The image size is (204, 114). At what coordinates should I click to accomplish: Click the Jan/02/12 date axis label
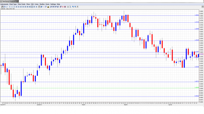pyautogui.click(x=39, y=105)
